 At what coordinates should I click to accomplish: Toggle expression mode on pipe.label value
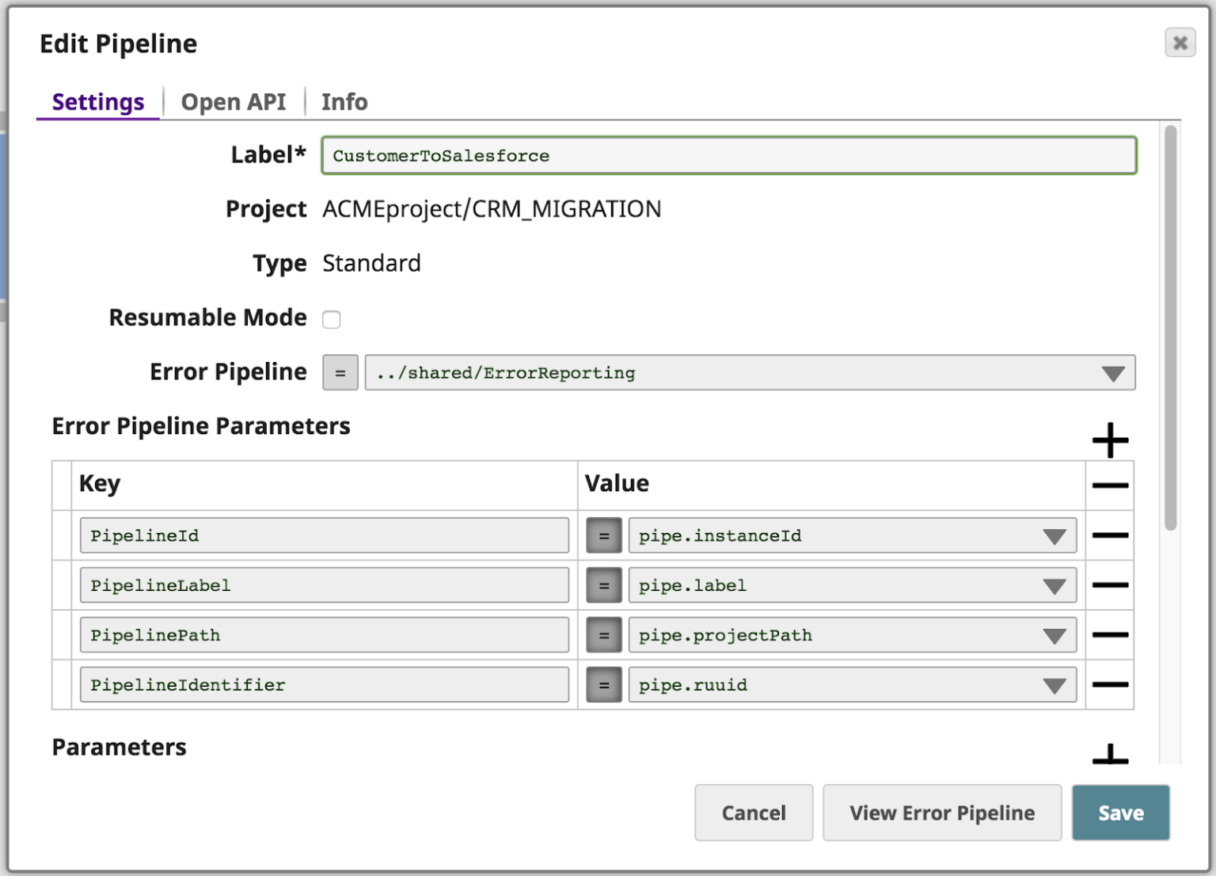click(604, 585)
